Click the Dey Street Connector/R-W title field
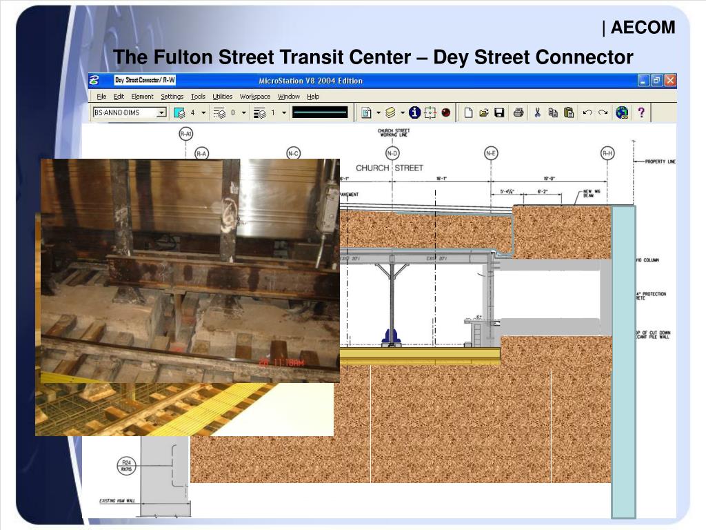Image resolution: width=706 pixels, height=530 pixels. (145, 80)
